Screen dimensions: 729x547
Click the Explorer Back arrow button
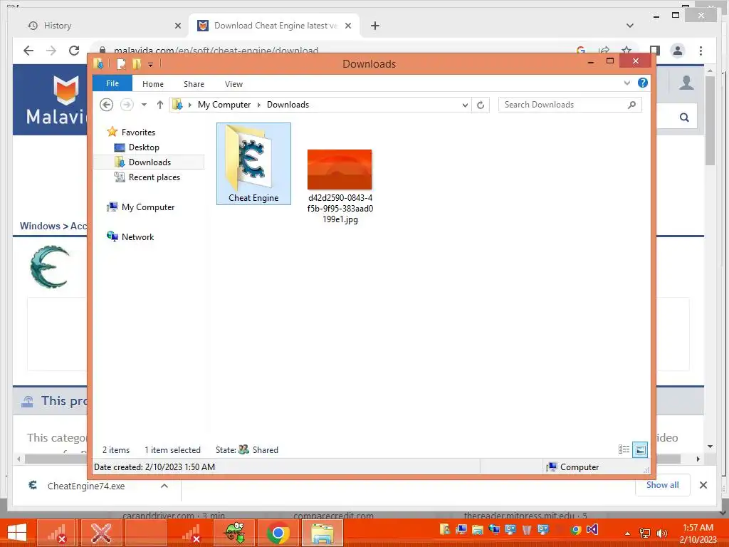[107, 105]
